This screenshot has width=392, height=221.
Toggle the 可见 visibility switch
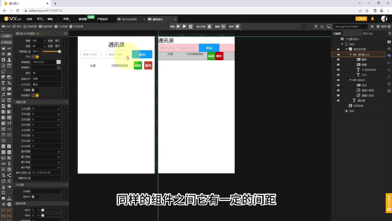pyautogui.click(x=35, y=57)
